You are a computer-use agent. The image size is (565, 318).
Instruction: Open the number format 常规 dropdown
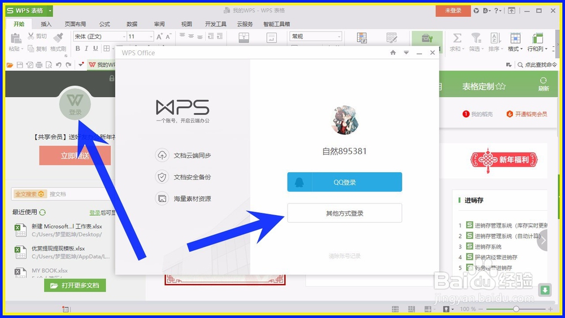click(338, 36)
